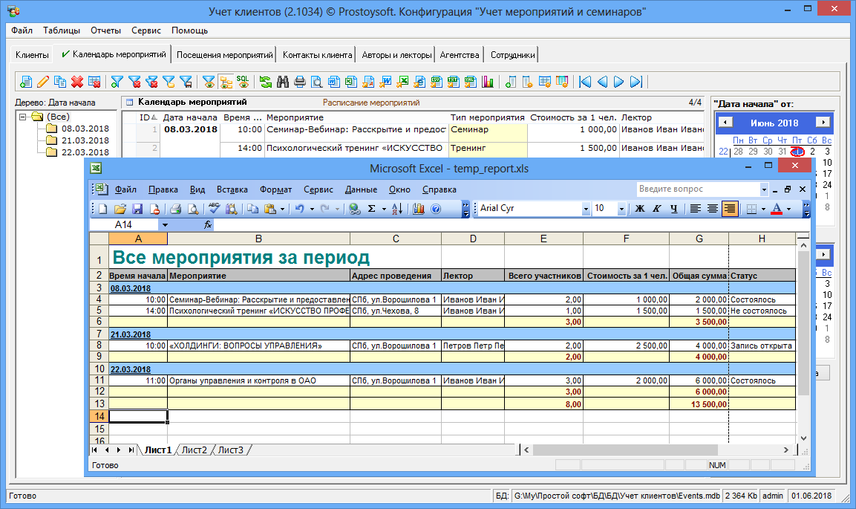856x509 pixels.
Task: Click Excel AutoSum sigma icon
Action: [x=372, y=209]
